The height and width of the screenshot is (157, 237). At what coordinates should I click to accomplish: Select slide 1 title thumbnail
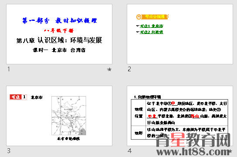pos(59,34)
